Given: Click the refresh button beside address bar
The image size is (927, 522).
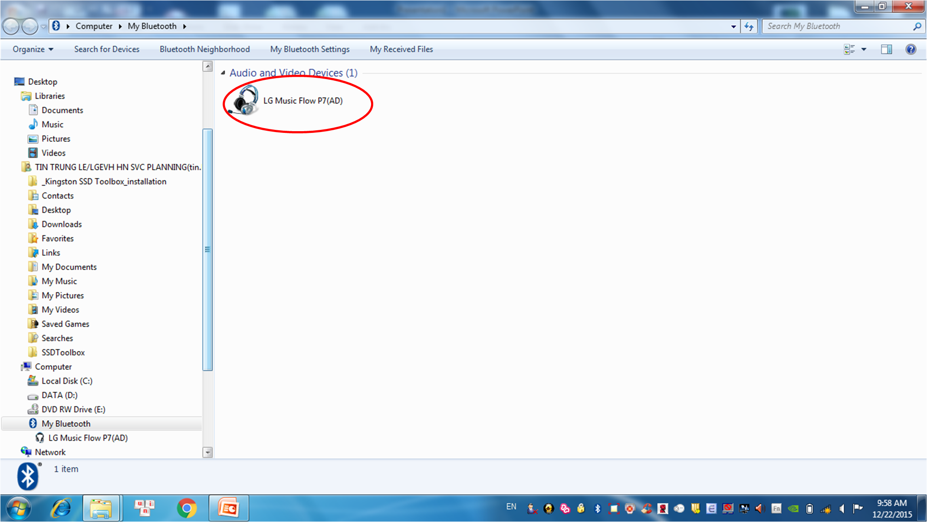Looking at the screenshot, I should pos(749,26).
